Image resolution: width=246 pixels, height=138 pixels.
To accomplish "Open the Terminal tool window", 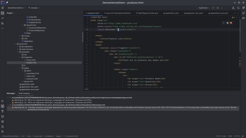I will (x=3, y=117).
